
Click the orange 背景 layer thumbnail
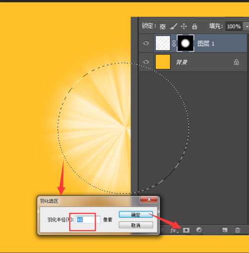click(163, 62)
